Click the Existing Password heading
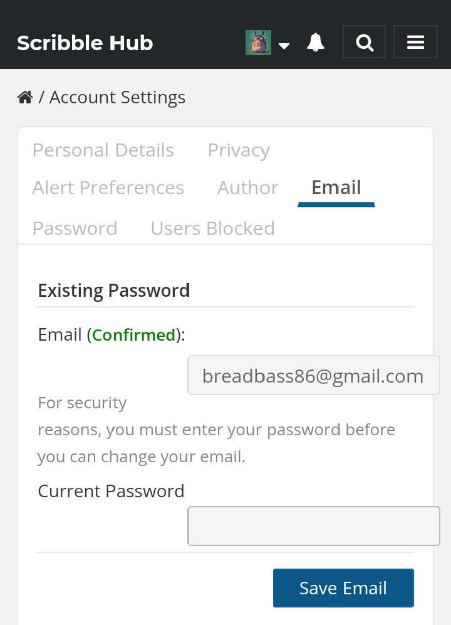Viewport: 451px width, 625px height. pyautogui.click(x=114, y=291)
